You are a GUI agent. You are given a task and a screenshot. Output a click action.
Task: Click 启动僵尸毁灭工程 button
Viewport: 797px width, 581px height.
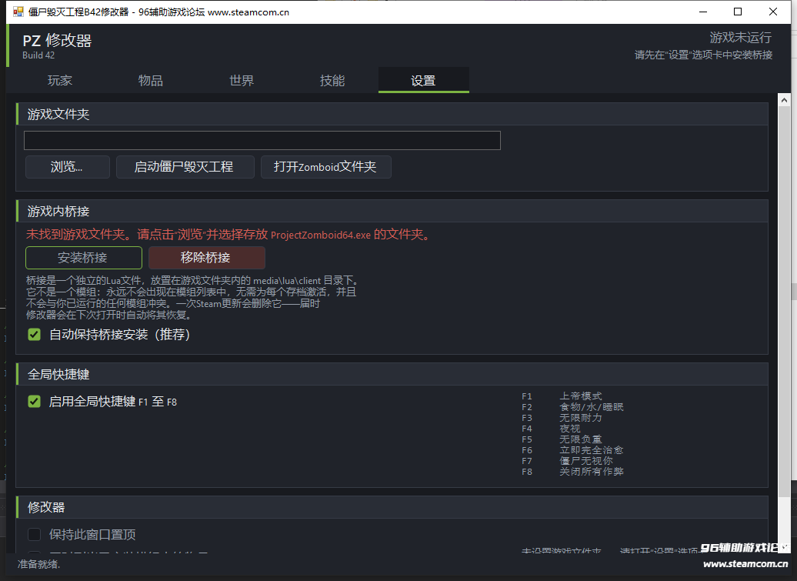[185, 167]
